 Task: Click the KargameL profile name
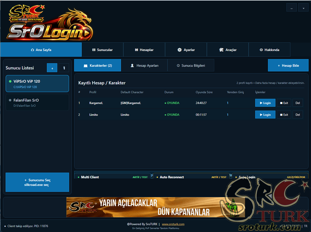point(96,103)
